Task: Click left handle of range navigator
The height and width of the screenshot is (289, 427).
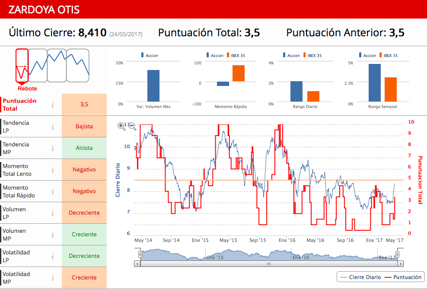Action: 140,254
